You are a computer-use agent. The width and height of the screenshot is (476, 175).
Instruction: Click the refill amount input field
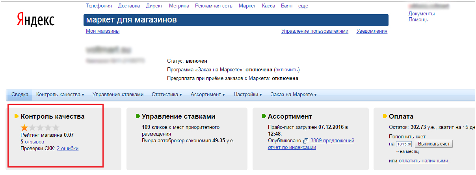tap(404, 144)
